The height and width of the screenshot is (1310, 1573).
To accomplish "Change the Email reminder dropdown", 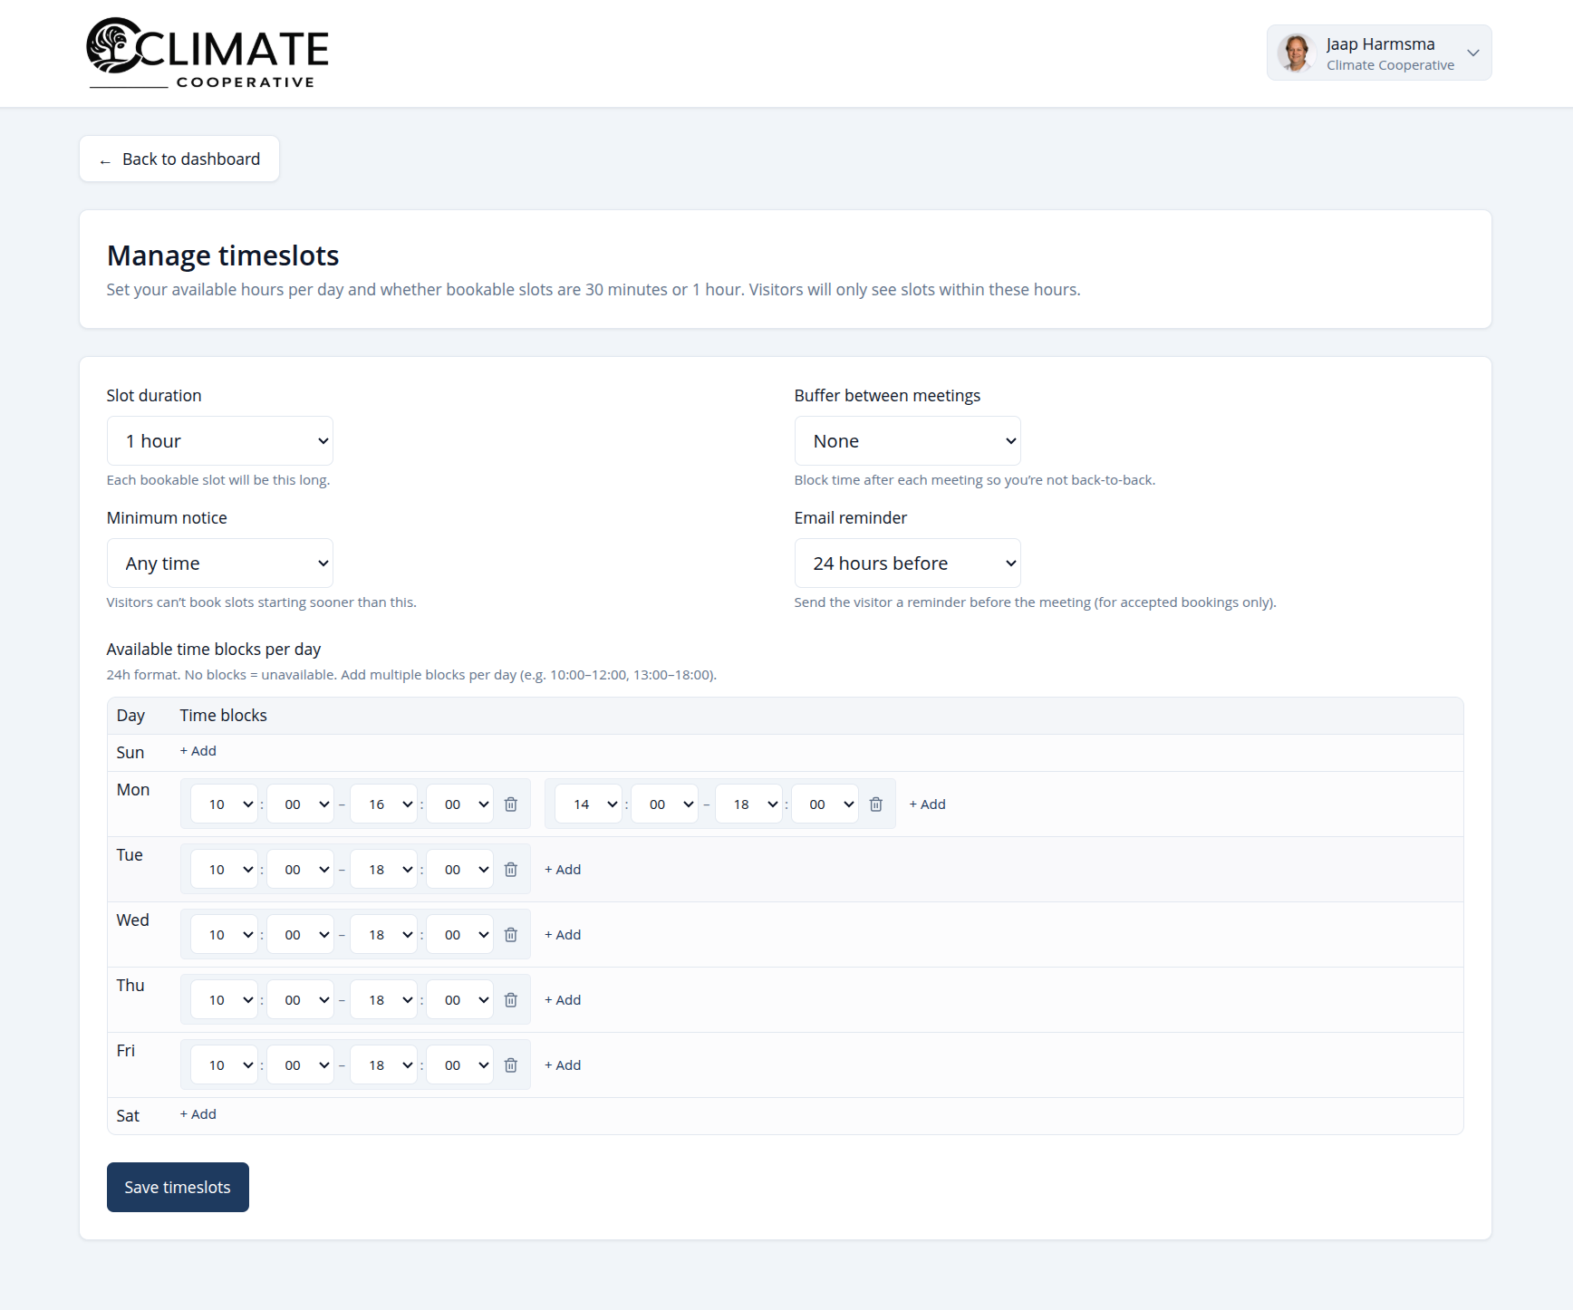I will [907, 563].
